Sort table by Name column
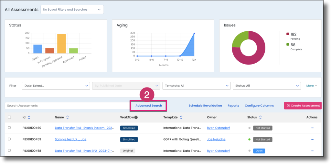Screen dimensions: 331x164 [x=67, y=118]
